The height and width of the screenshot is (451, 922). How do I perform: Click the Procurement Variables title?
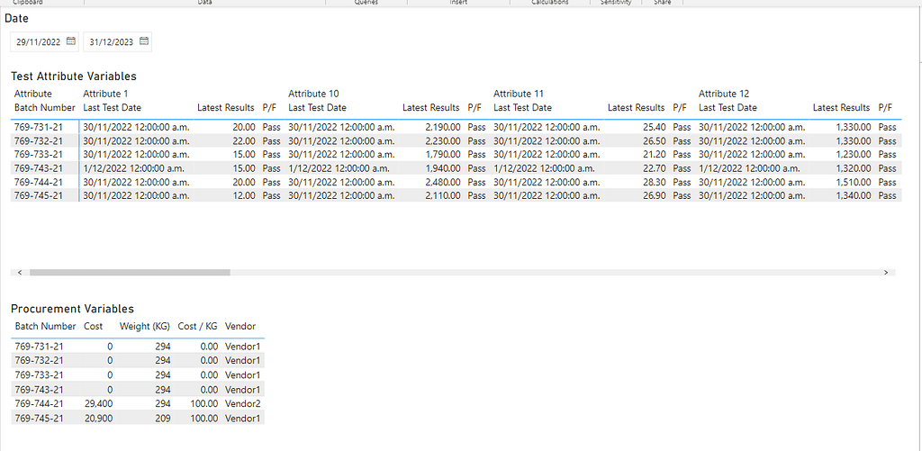pyautogui.click(x=72, y=309)
